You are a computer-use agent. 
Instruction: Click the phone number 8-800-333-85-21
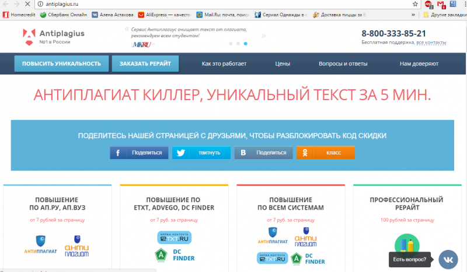(393, 34)
